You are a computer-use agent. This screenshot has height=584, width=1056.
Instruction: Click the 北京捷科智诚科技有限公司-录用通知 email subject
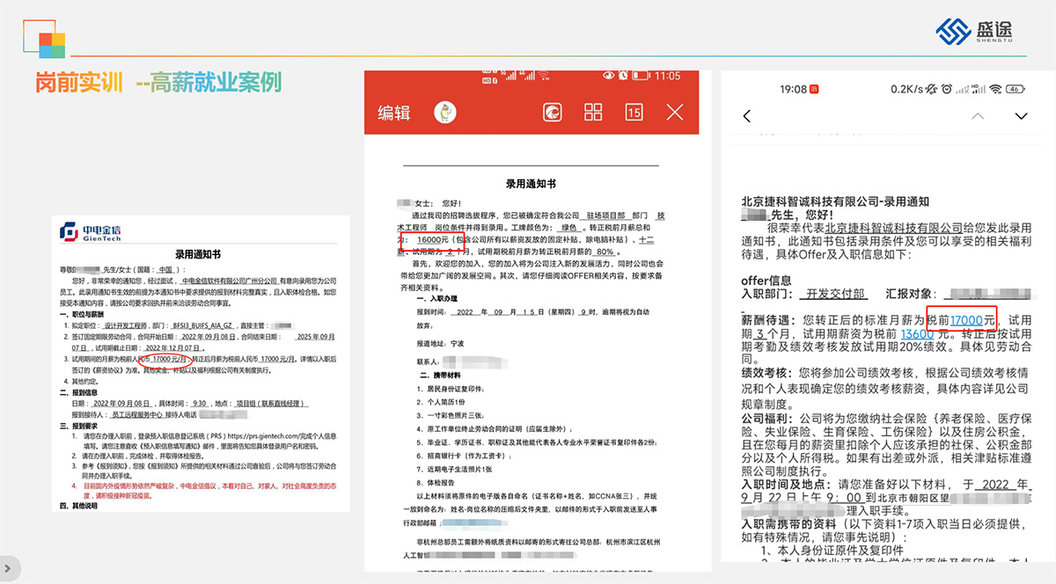coord(835,201)
